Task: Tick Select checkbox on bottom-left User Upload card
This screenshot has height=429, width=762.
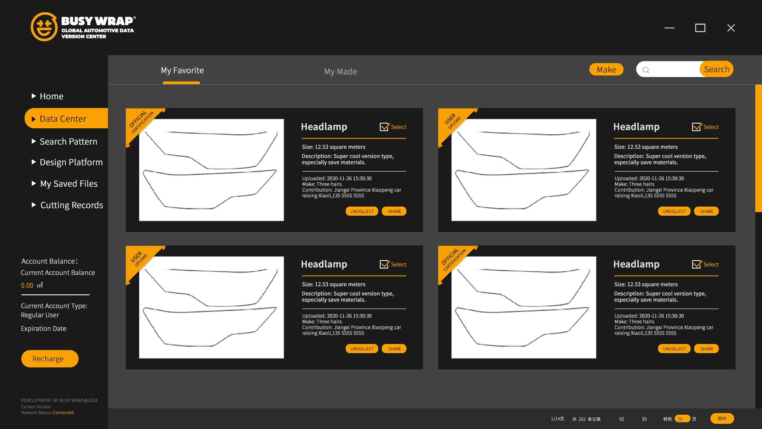Action: pos(384,264)
